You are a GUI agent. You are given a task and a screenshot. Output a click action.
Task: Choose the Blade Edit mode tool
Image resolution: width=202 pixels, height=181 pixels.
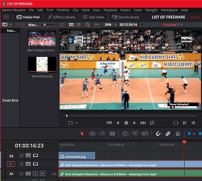tap(112, 134)
